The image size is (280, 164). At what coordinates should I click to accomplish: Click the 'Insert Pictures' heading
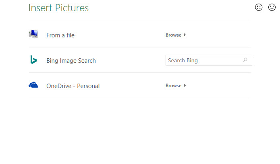[58, 8]
